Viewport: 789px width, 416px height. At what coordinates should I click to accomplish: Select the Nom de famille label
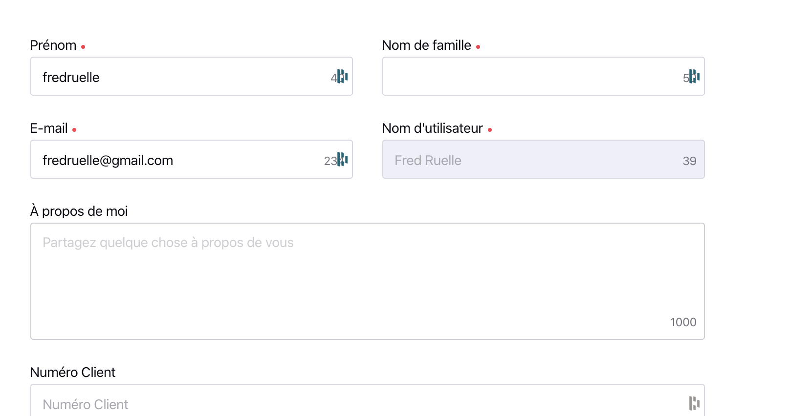coord(427,45)
